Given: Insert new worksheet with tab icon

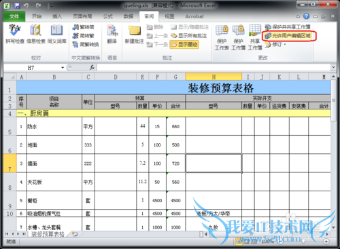Looking at the screenshot, I should click(75, 234).
